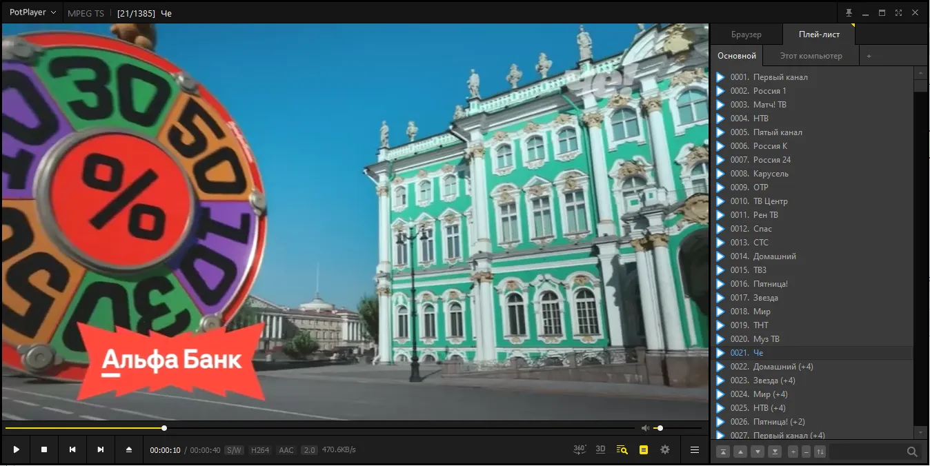Click play icon beside 0018. Мир

pyautogui.click(x=720, y=312)
